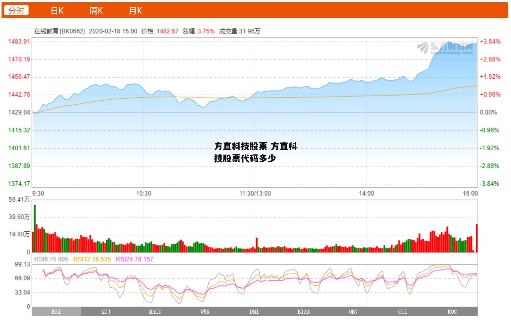Click the 0.00% percent axis label
This screenshot has width=511, height=320.
[488, 112]
